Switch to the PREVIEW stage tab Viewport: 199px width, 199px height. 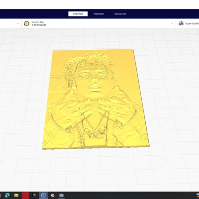99,14
